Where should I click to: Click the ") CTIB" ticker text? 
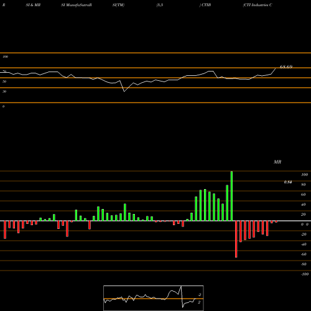pos(205,5)
